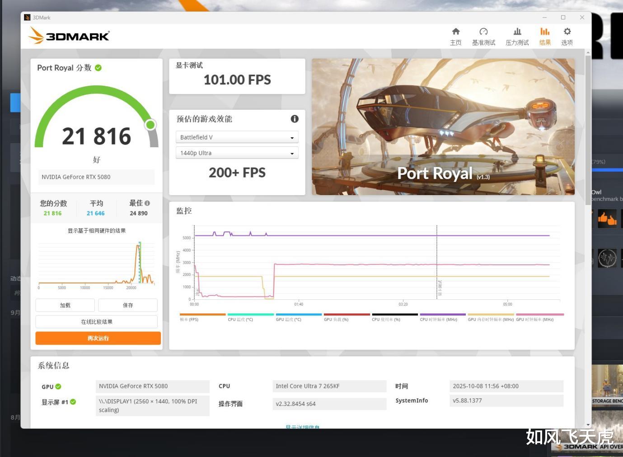The image size is (623, 457).
Task: Click NVIDIA GeForce RTX 5080 under the score gauge
Action: point(96,177)
